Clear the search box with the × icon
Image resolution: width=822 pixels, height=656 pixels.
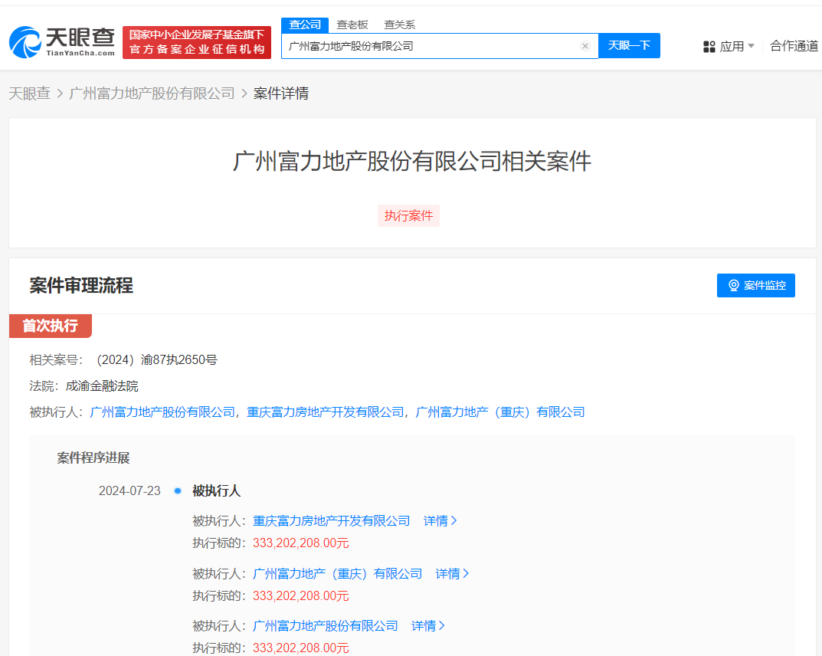coord(585,46)
